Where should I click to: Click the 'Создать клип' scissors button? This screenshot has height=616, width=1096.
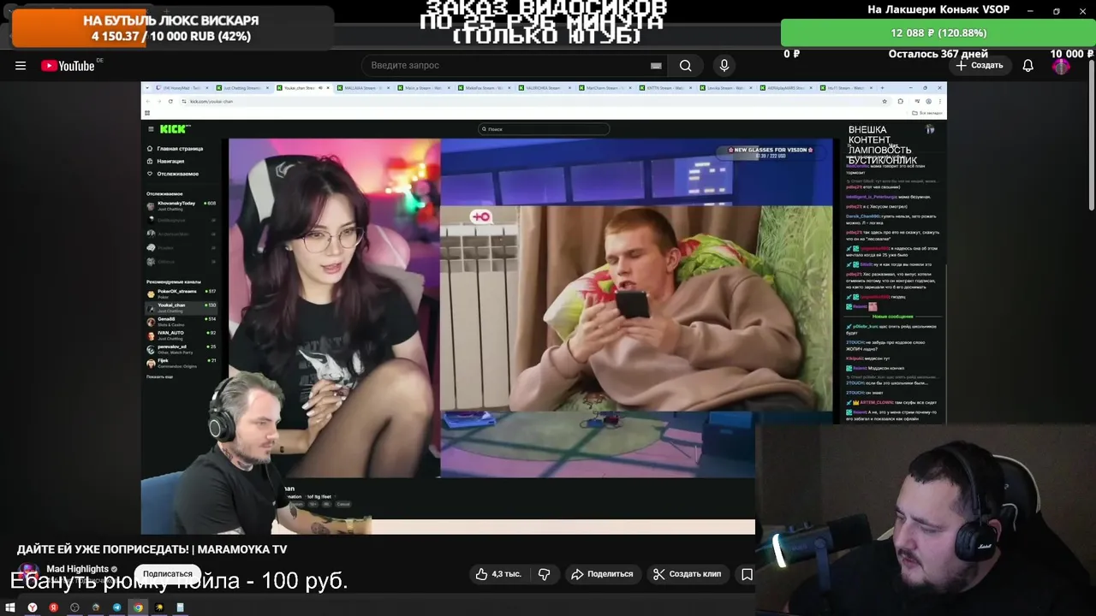(x=687, y=574)
